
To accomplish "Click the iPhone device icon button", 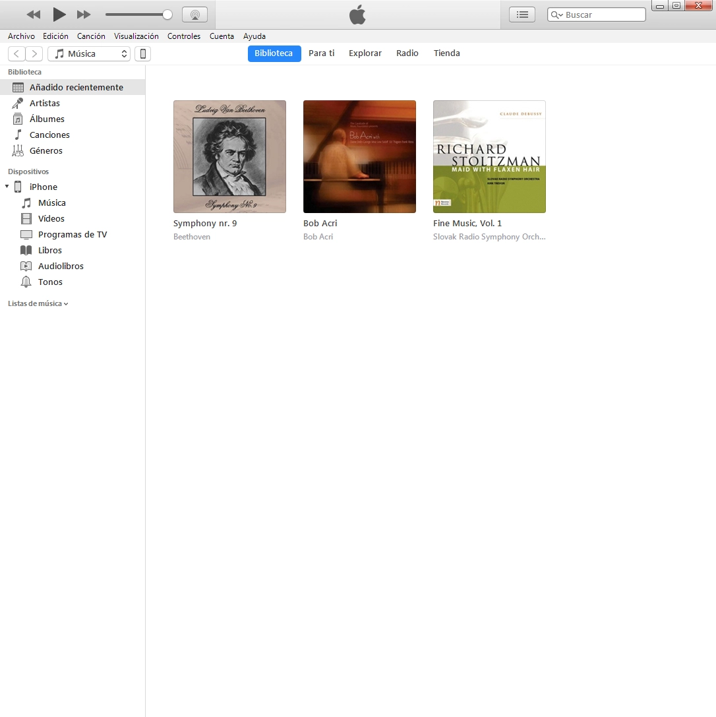I will coord(142,54).
